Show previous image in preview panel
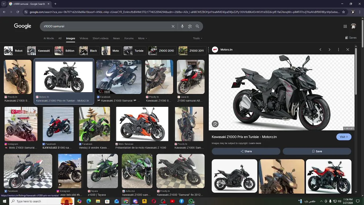This screenshot has height=205, width=364. (x=320, y=50)
